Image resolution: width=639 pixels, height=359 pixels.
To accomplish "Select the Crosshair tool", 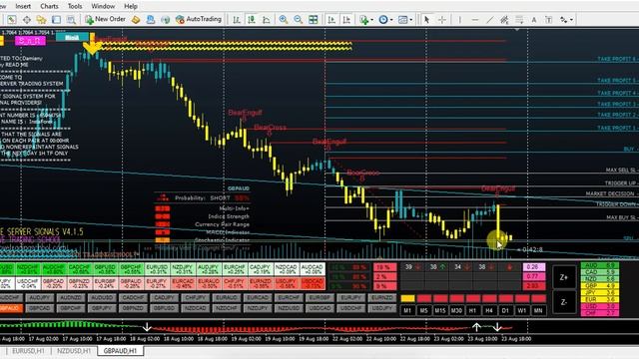I will (442, 20).
